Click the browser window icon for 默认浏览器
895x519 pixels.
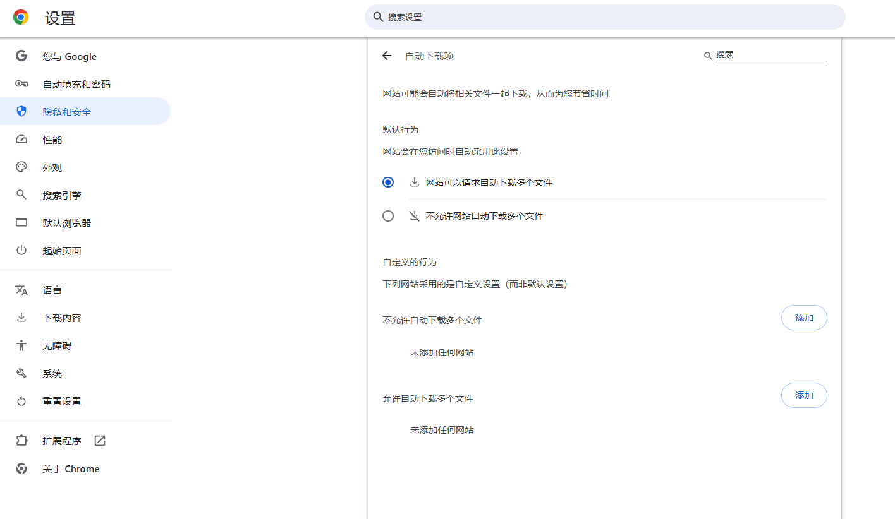point(21,223)
